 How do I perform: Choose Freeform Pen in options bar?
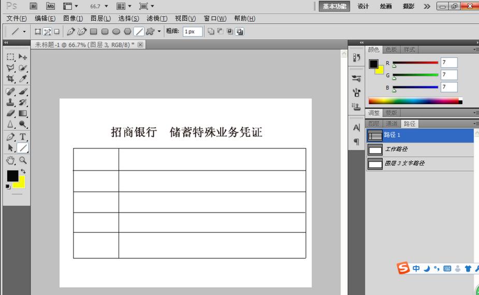point(82,32)
